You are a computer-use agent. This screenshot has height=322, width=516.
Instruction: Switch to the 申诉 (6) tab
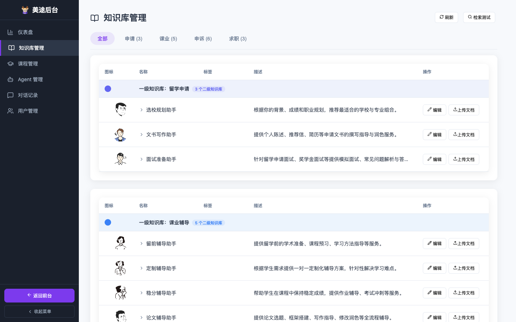203,39
